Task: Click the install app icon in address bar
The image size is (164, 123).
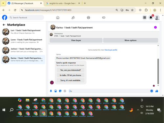Action: tap(122, 10)
